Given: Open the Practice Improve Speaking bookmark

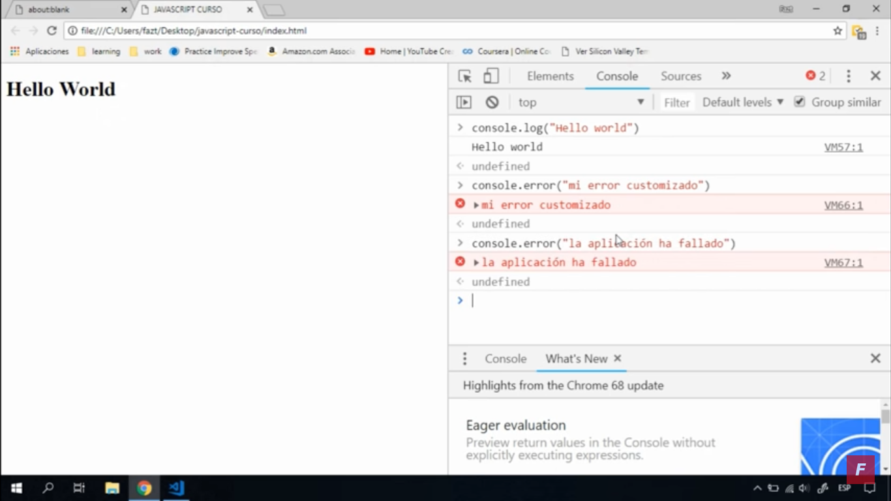Looking at the screenshot, I should tap(213, 51).
